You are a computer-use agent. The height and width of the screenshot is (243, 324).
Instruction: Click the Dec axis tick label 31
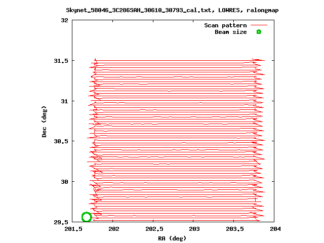point(64,101)
